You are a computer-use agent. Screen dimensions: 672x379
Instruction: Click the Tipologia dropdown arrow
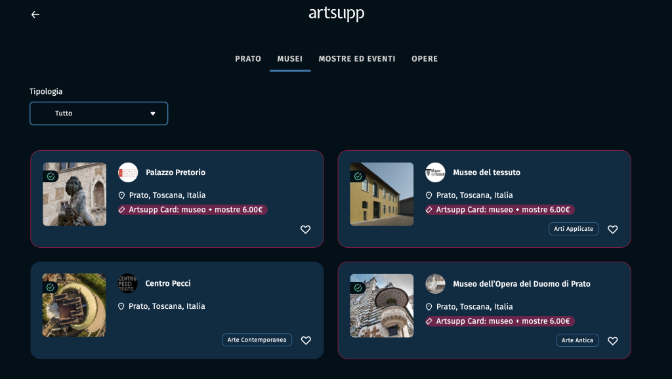tap(152, 113)
